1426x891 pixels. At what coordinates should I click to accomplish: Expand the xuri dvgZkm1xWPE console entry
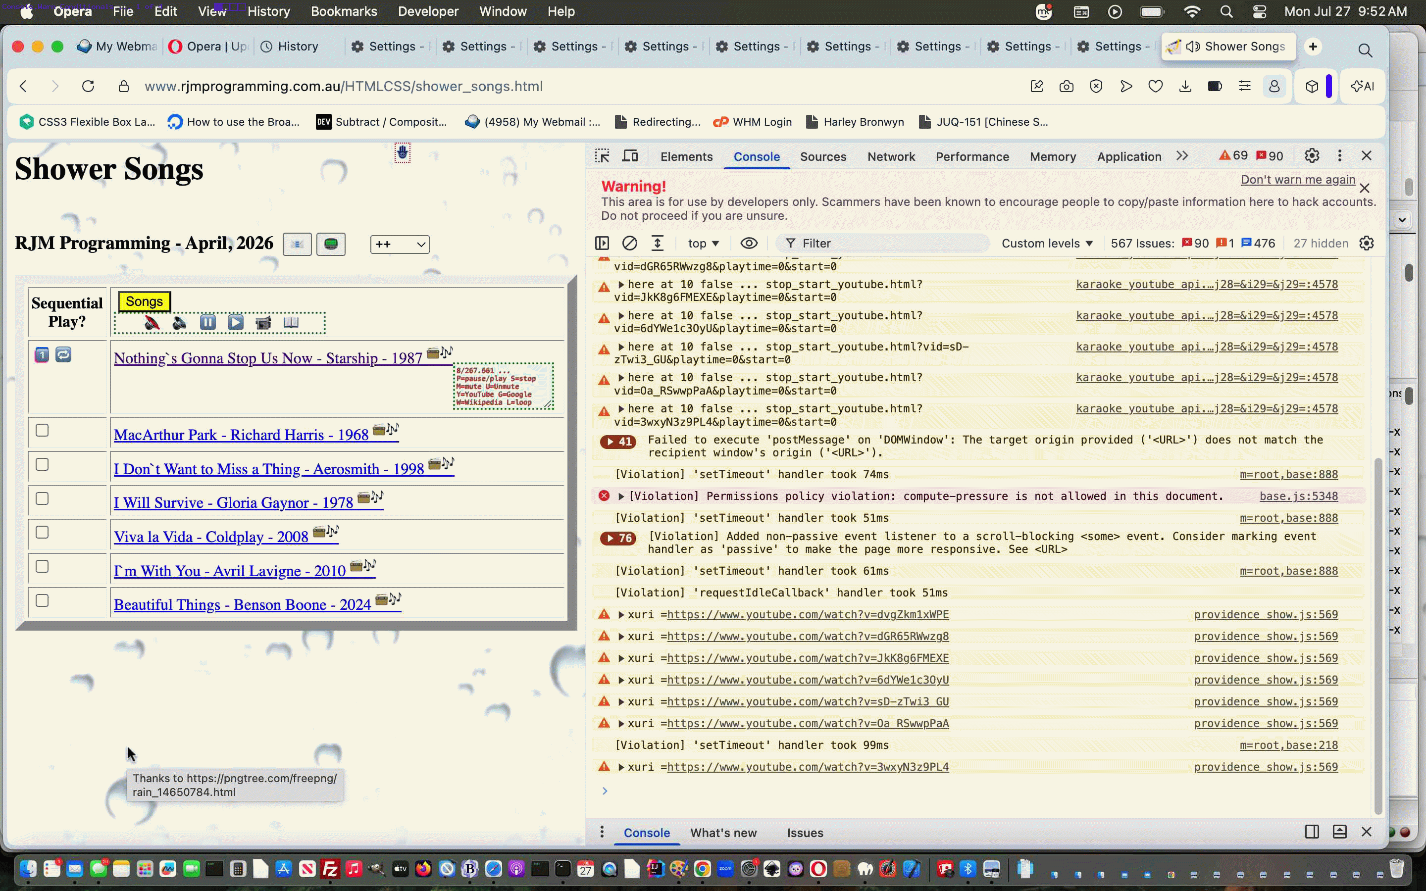click(x=621, y=615)
